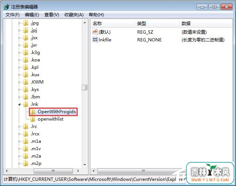Expand the .kux key
Screen dimensions: 236x186
click(19, 75)
